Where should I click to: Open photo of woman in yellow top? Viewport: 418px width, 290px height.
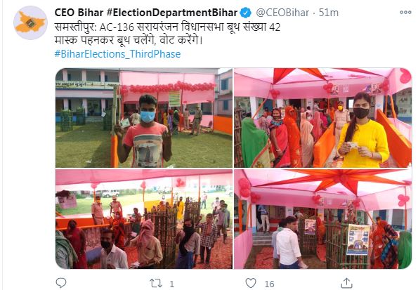323,118
